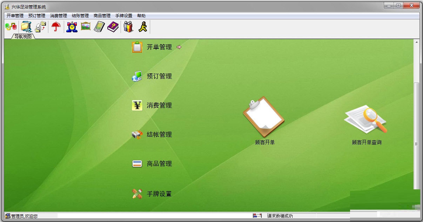Open the picture frame toolbar icon
The width and height of the screenshot is (423, 222).
85,26
